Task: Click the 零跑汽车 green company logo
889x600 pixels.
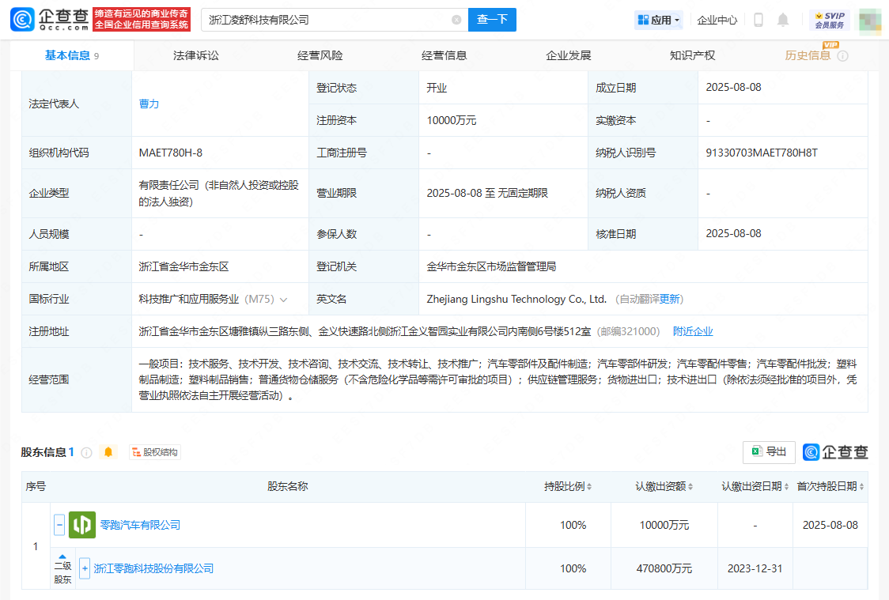Action: tap(82, 525)
